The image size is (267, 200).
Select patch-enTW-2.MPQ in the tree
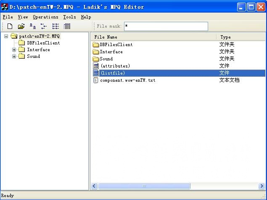pos(40,36)
